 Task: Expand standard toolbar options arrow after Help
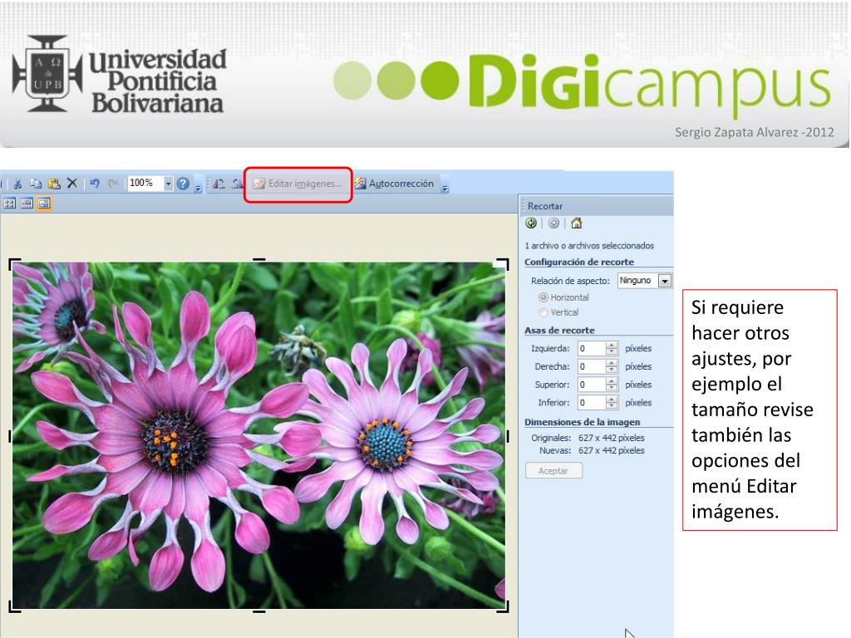198,188
